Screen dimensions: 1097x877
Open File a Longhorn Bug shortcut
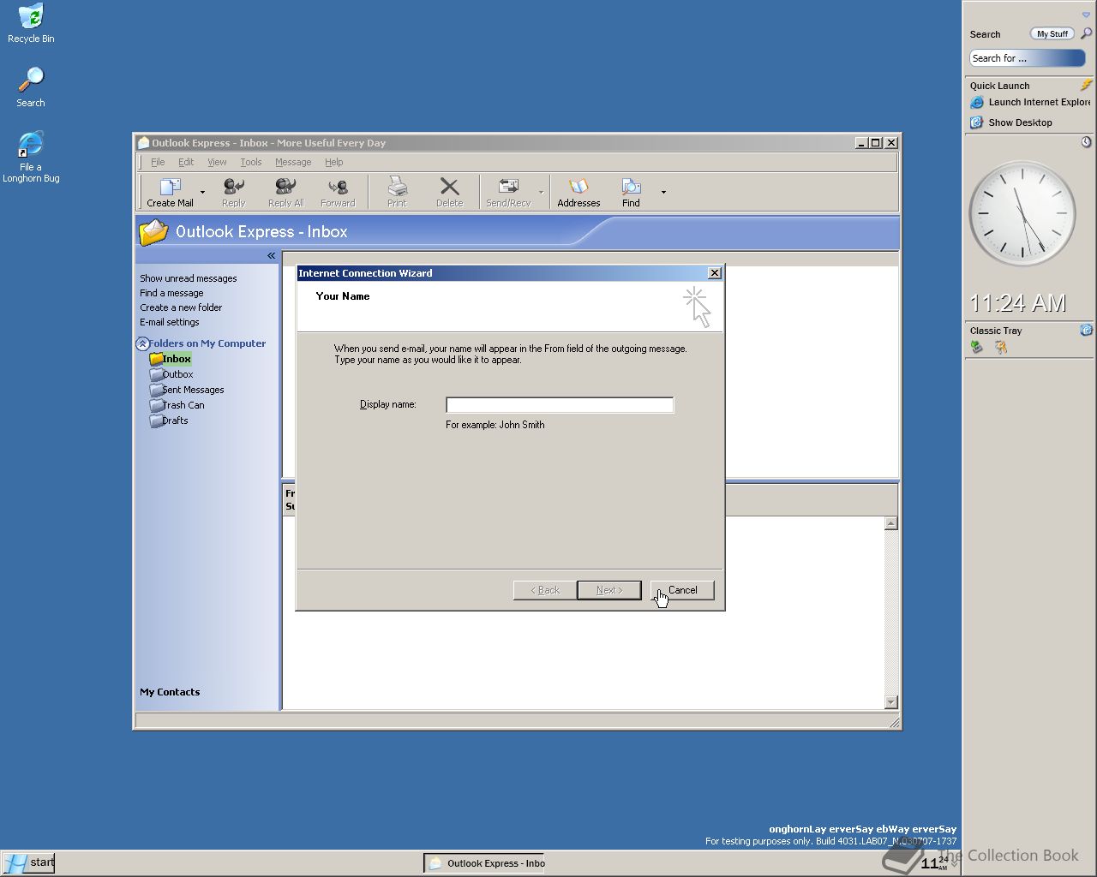point(31,158)
